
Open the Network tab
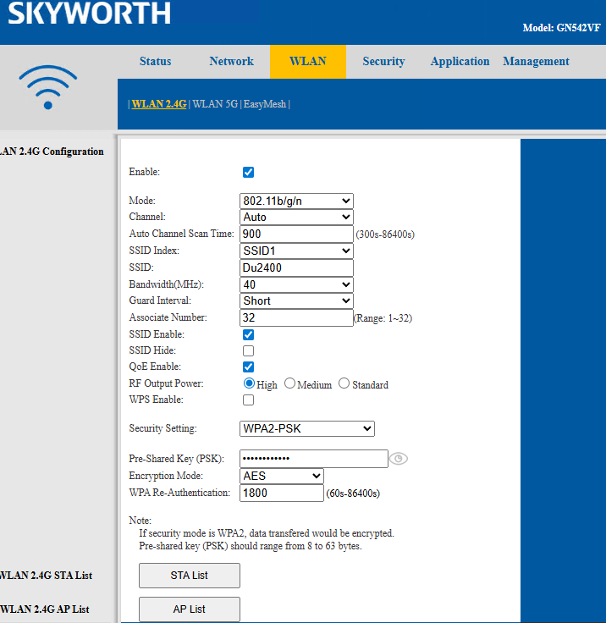coord(231,61)
